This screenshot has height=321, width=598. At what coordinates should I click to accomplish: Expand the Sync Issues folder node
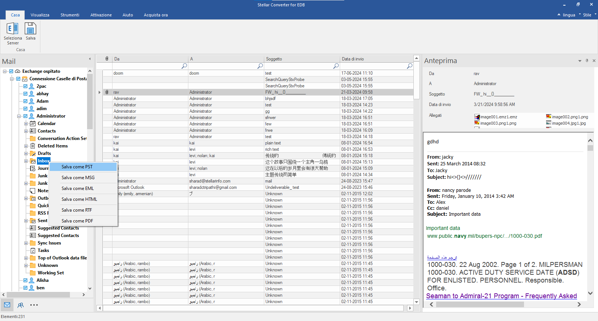pyautogui.click(x=26, y=243)
